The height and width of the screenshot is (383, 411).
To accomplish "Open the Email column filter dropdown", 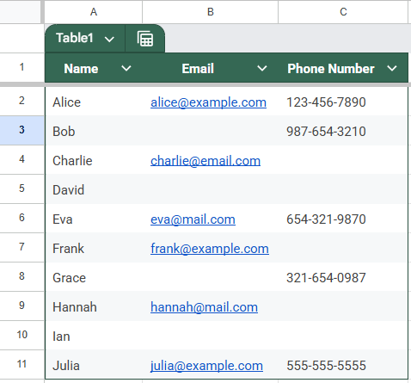I will (x=262, y=68).
